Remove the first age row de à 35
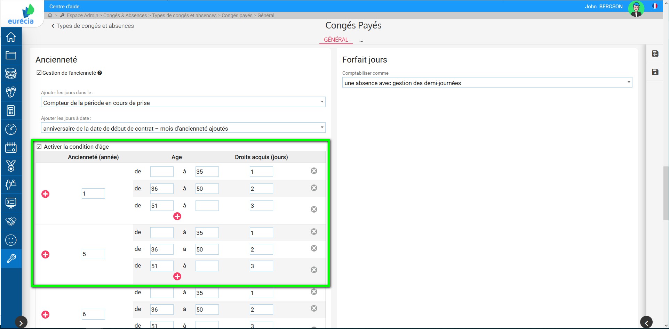Viewport: 669px width, 329px height. (314, 171)
